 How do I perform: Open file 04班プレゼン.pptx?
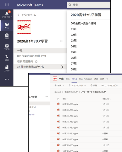click(70, 116)
